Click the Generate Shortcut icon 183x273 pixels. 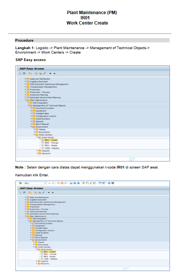(x=104, y=183)
